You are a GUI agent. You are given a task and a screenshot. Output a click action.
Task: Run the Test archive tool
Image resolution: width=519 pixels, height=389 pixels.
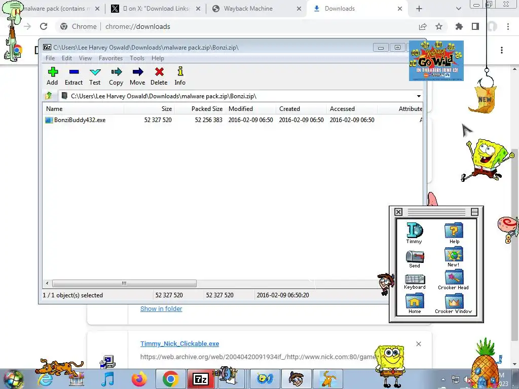pyautogui.click(x=95, y=76)
